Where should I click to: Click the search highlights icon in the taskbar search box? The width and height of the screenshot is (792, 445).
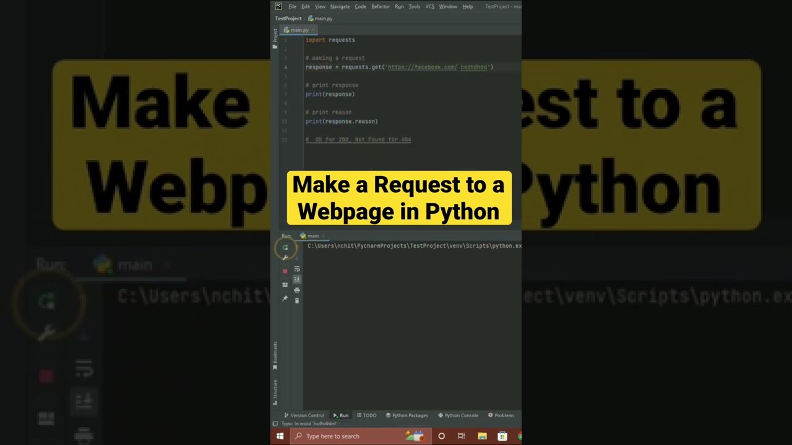(415, 436)
